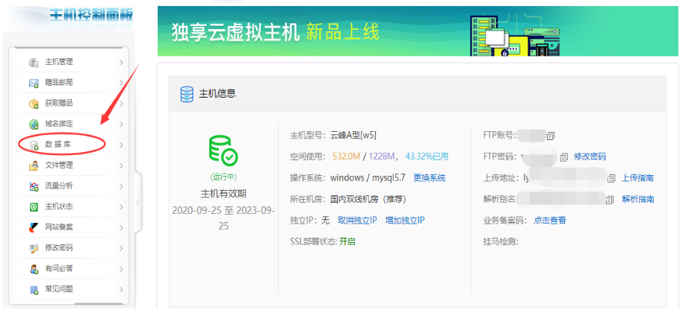
Task: Expand the 常见问题 chevron arrow
Action: point(121,289)
